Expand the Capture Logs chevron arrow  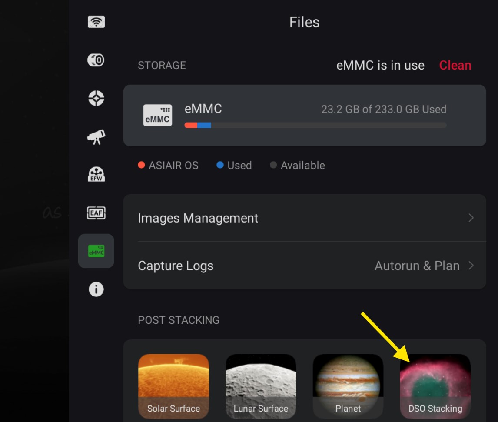point(471,266)
